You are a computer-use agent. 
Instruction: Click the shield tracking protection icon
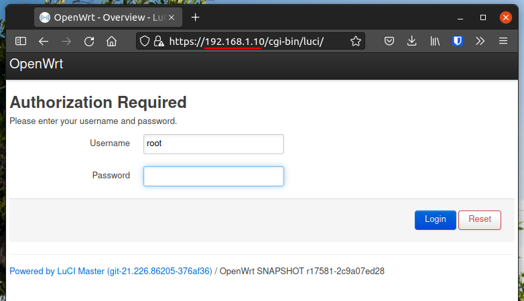coord(144,41)
